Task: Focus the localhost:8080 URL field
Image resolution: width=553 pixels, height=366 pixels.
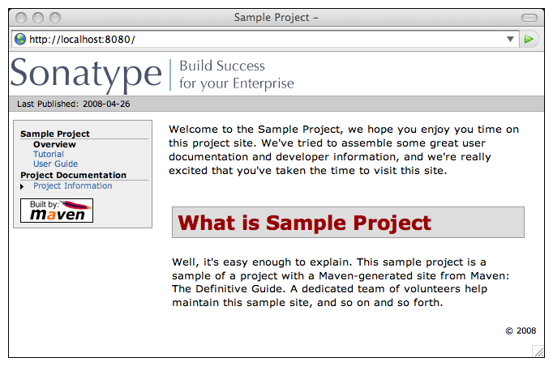Action: [259, 39]
